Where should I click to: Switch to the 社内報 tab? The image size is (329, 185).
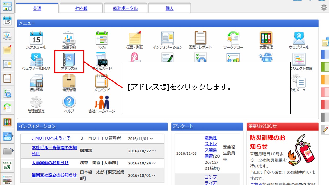pyautogui.click(x=81, y=8)
